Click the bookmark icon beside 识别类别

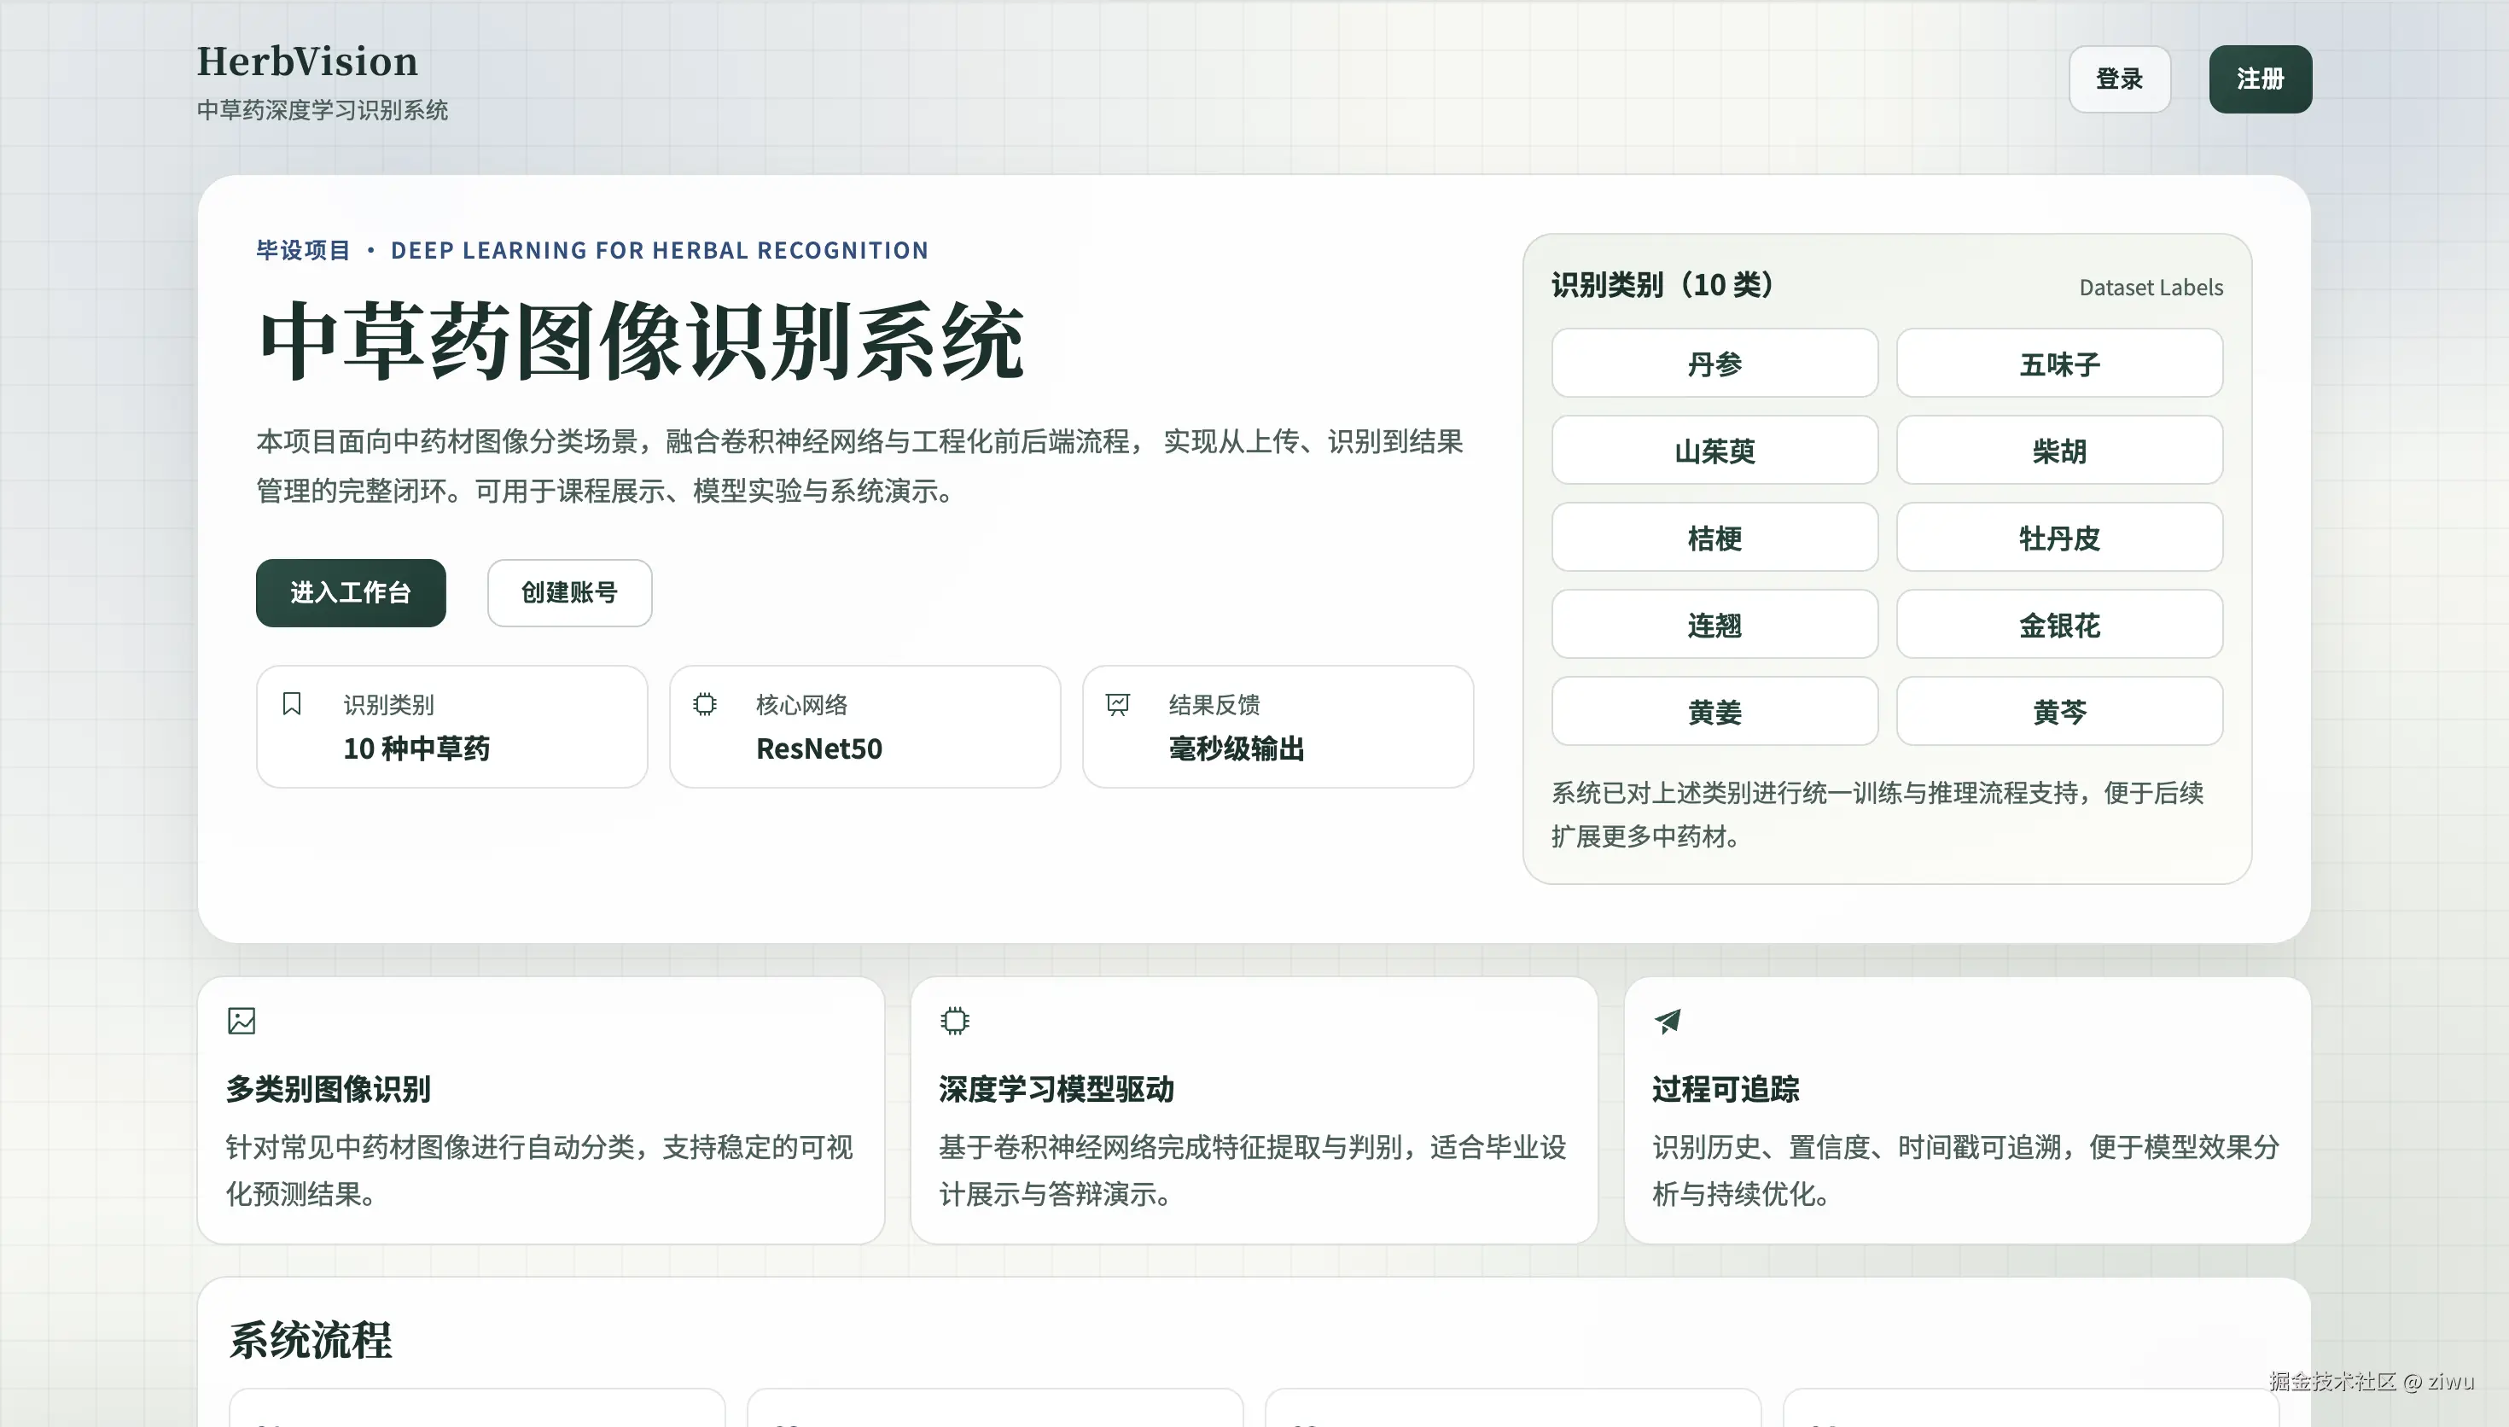click(x=291, y=702)
